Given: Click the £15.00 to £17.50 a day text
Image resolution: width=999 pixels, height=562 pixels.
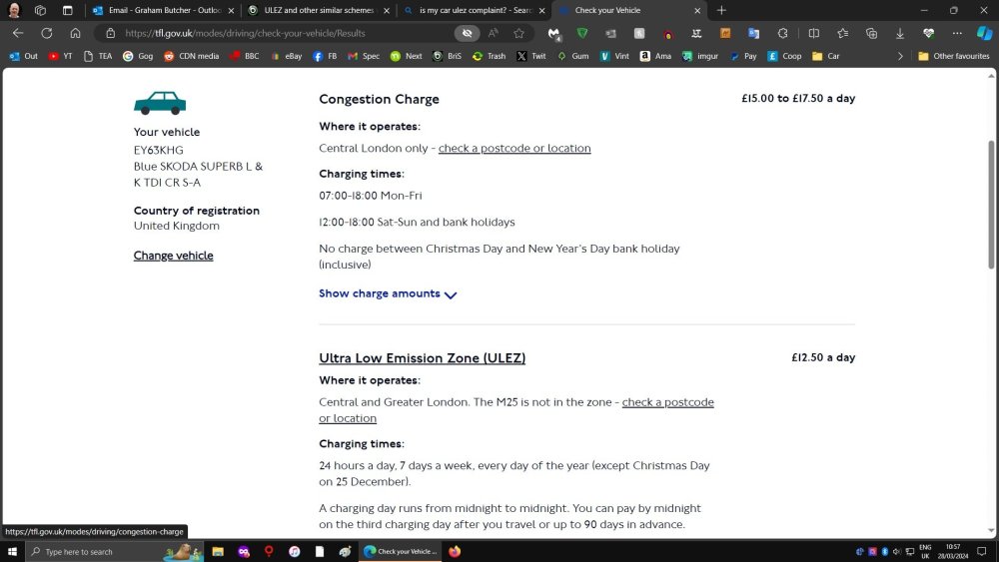Looking at the screenshot, I should [x=798, y=99].
